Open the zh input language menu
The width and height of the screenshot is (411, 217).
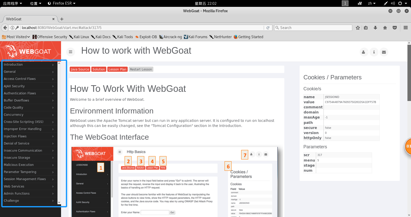pos(372,3)
